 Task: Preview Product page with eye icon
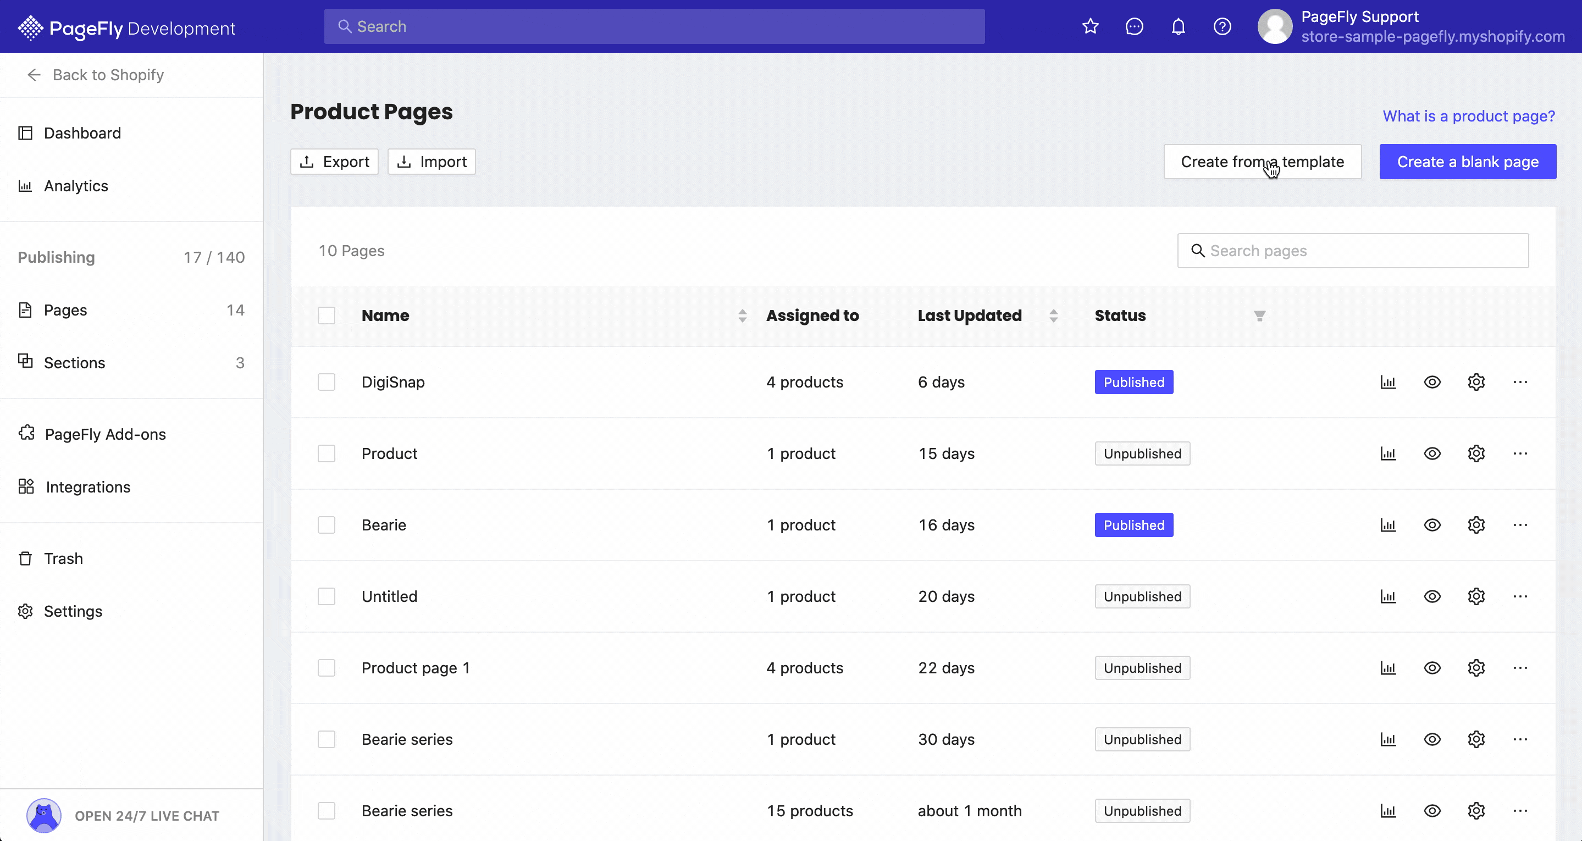point(1432,453)
